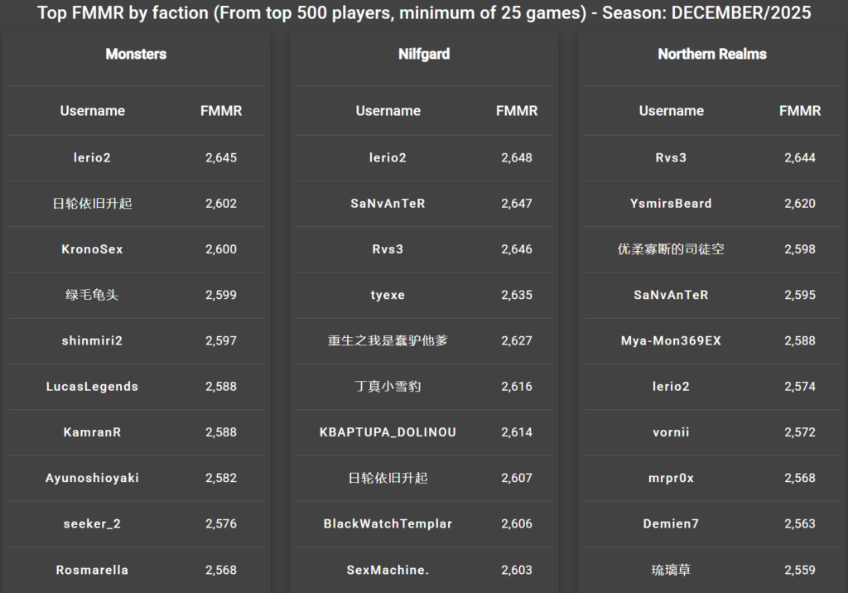848x593 pixels.
Task: Open KBAPTUPA_DOLINOU player entry
Action: [388, 432]
